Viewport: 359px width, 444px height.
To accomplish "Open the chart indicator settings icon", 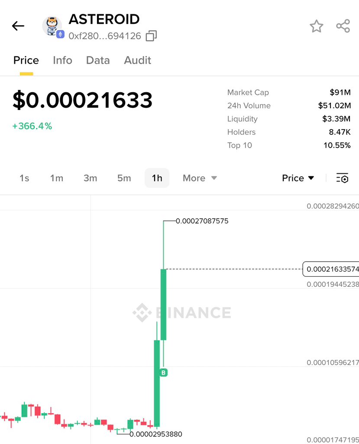I will [x=342, y=178].
